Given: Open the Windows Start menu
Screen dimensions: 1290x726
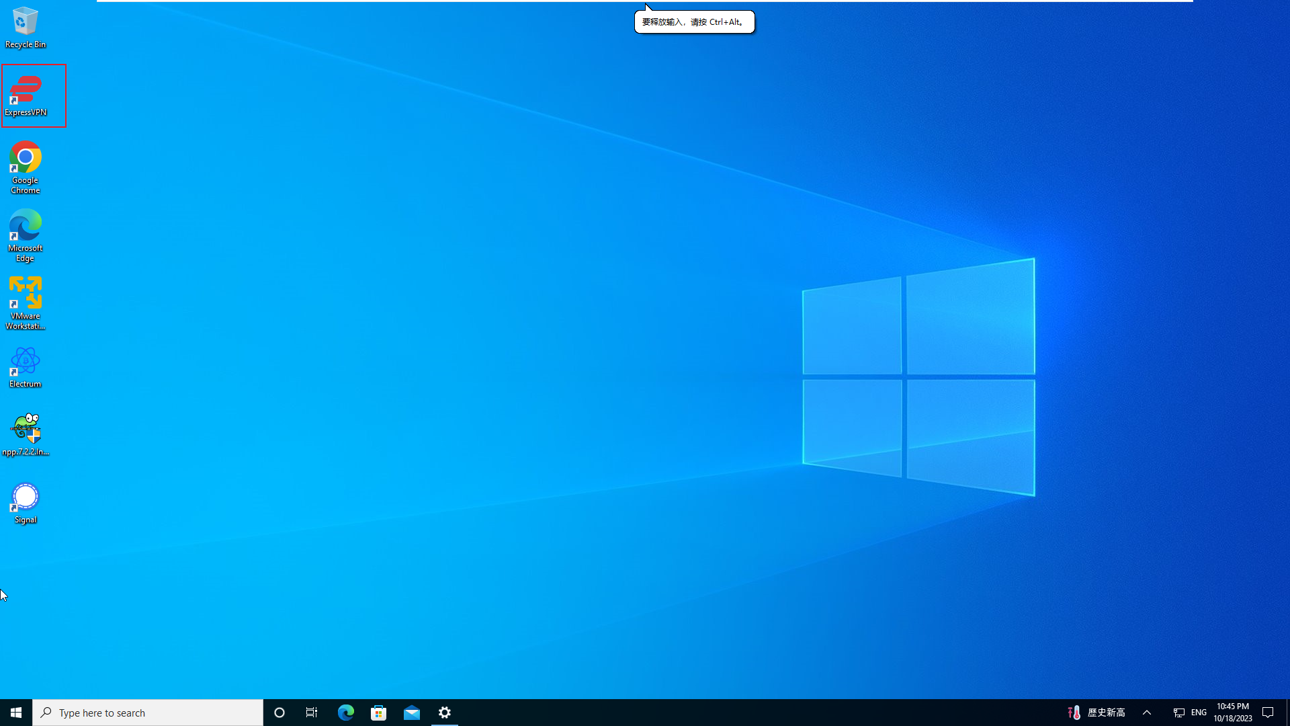Looking at the screenshot, I should coord(16,713).
